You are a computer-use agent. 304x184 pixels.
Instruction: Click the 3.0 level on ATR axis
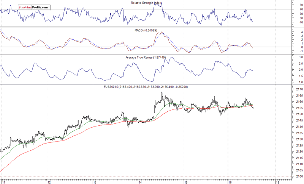coord(300,57)
